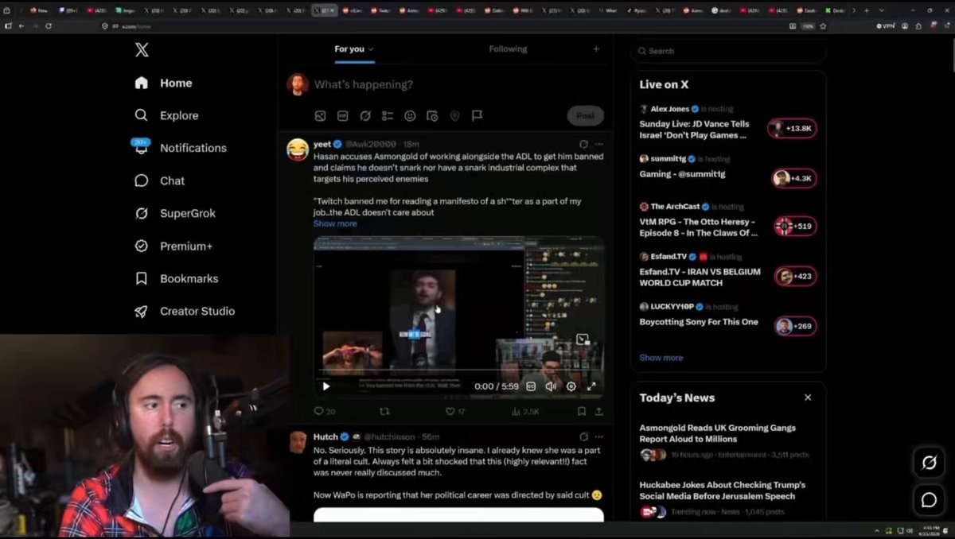
Task: Join Esfand.TV Iran vs Belgium live
Action: 795,277
